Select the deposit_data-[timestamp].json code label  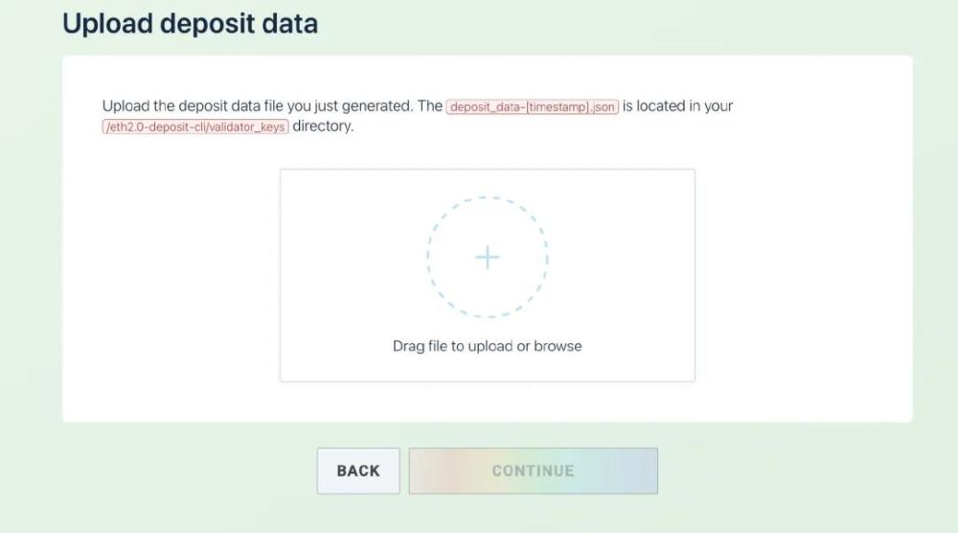533,106
